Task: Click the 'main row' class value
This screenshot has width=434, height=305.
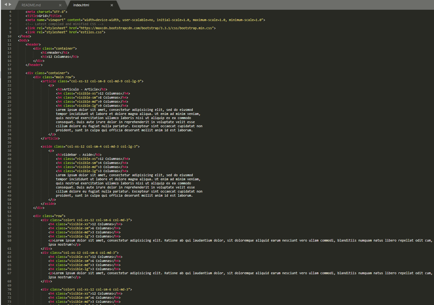Action: coord(64,77)
